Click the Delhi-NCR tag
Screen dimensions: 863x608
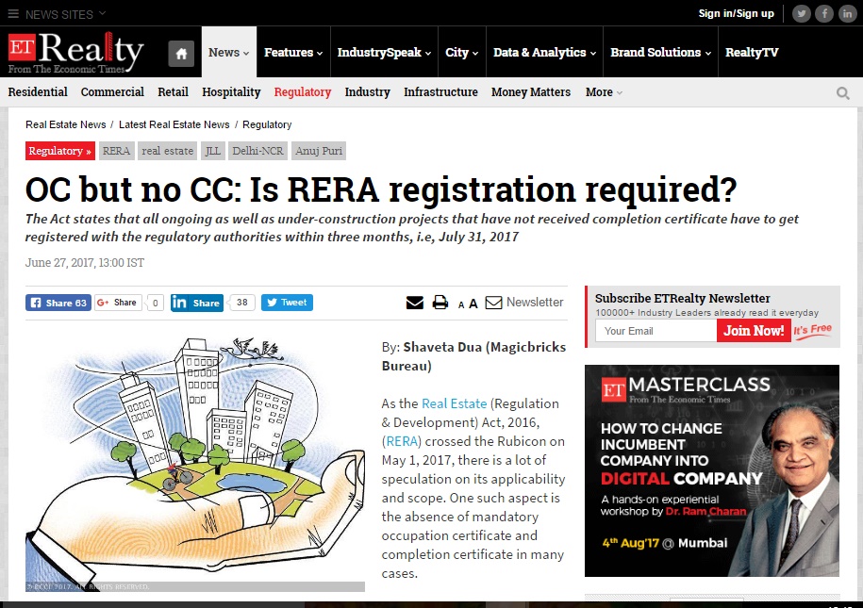point(257,151)
